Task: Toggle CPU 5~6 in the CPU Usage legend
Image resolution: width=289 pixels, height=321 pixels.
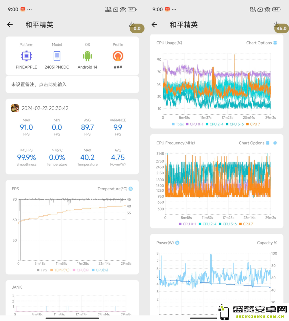Action: pos(235,124)
